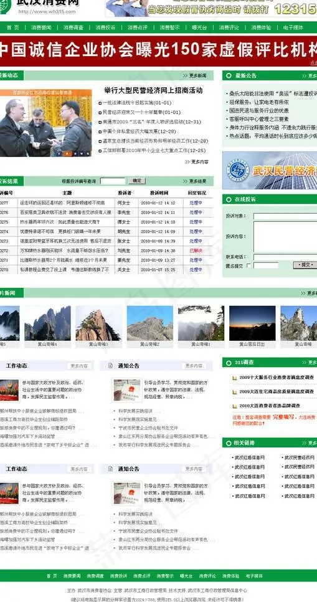
Task: Click complainant 何女士 in the complaint table
Action: (123, 203)
